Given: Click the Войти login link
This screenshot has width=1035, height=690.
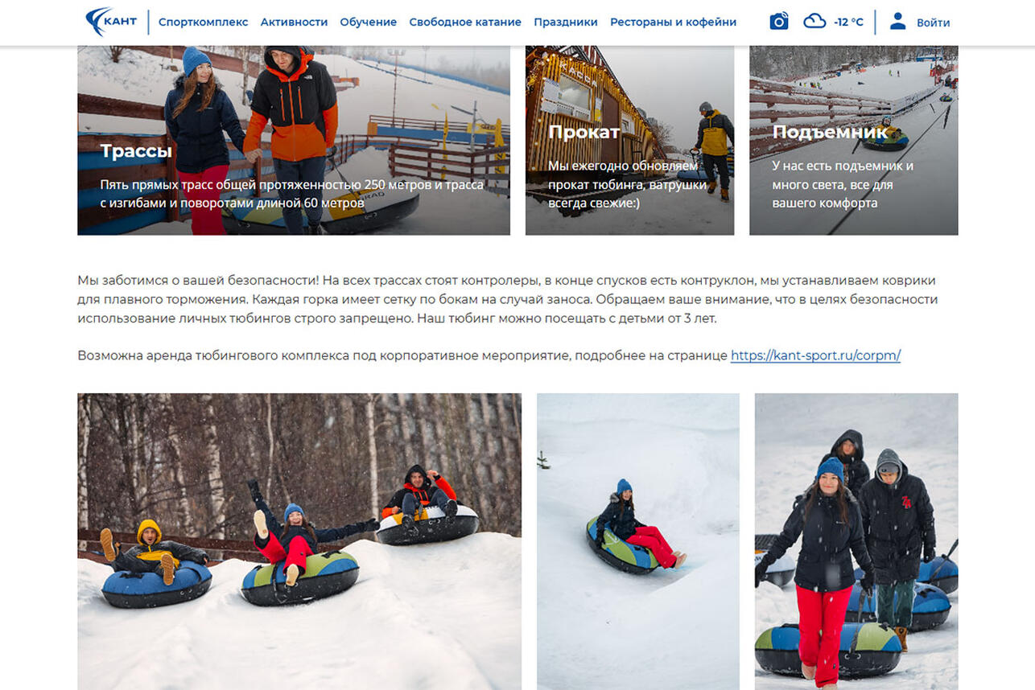Looking at the screenshot, I should [933, 23].
